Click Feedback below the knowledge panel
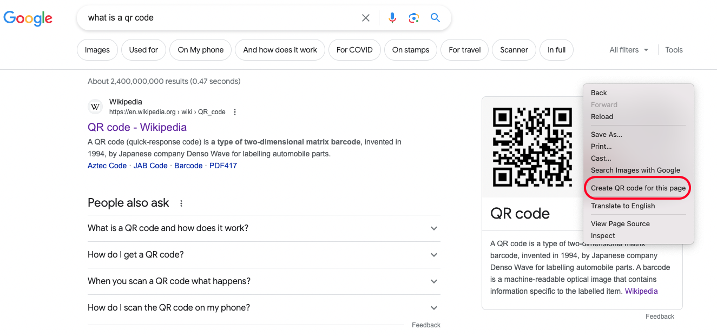 tap(660, 317)
